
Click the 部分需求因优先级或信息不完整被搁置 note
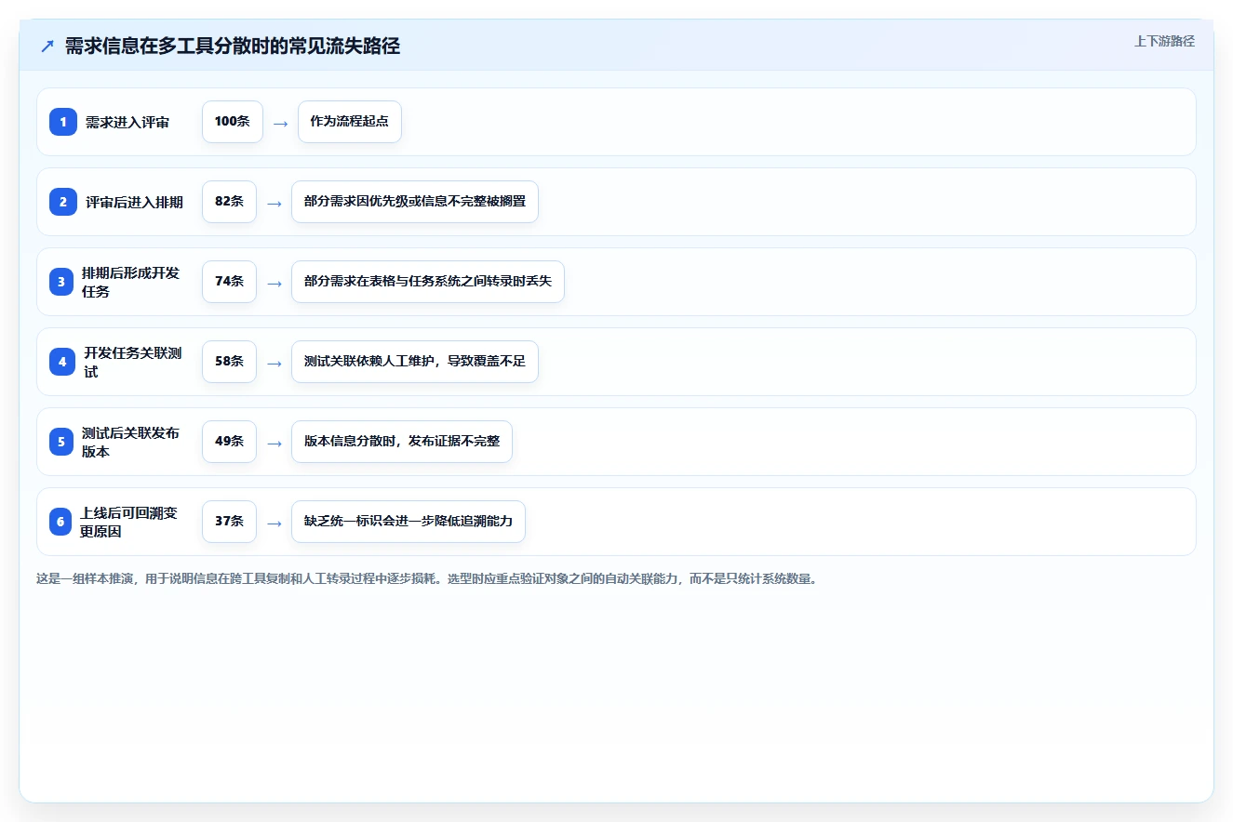415,202
